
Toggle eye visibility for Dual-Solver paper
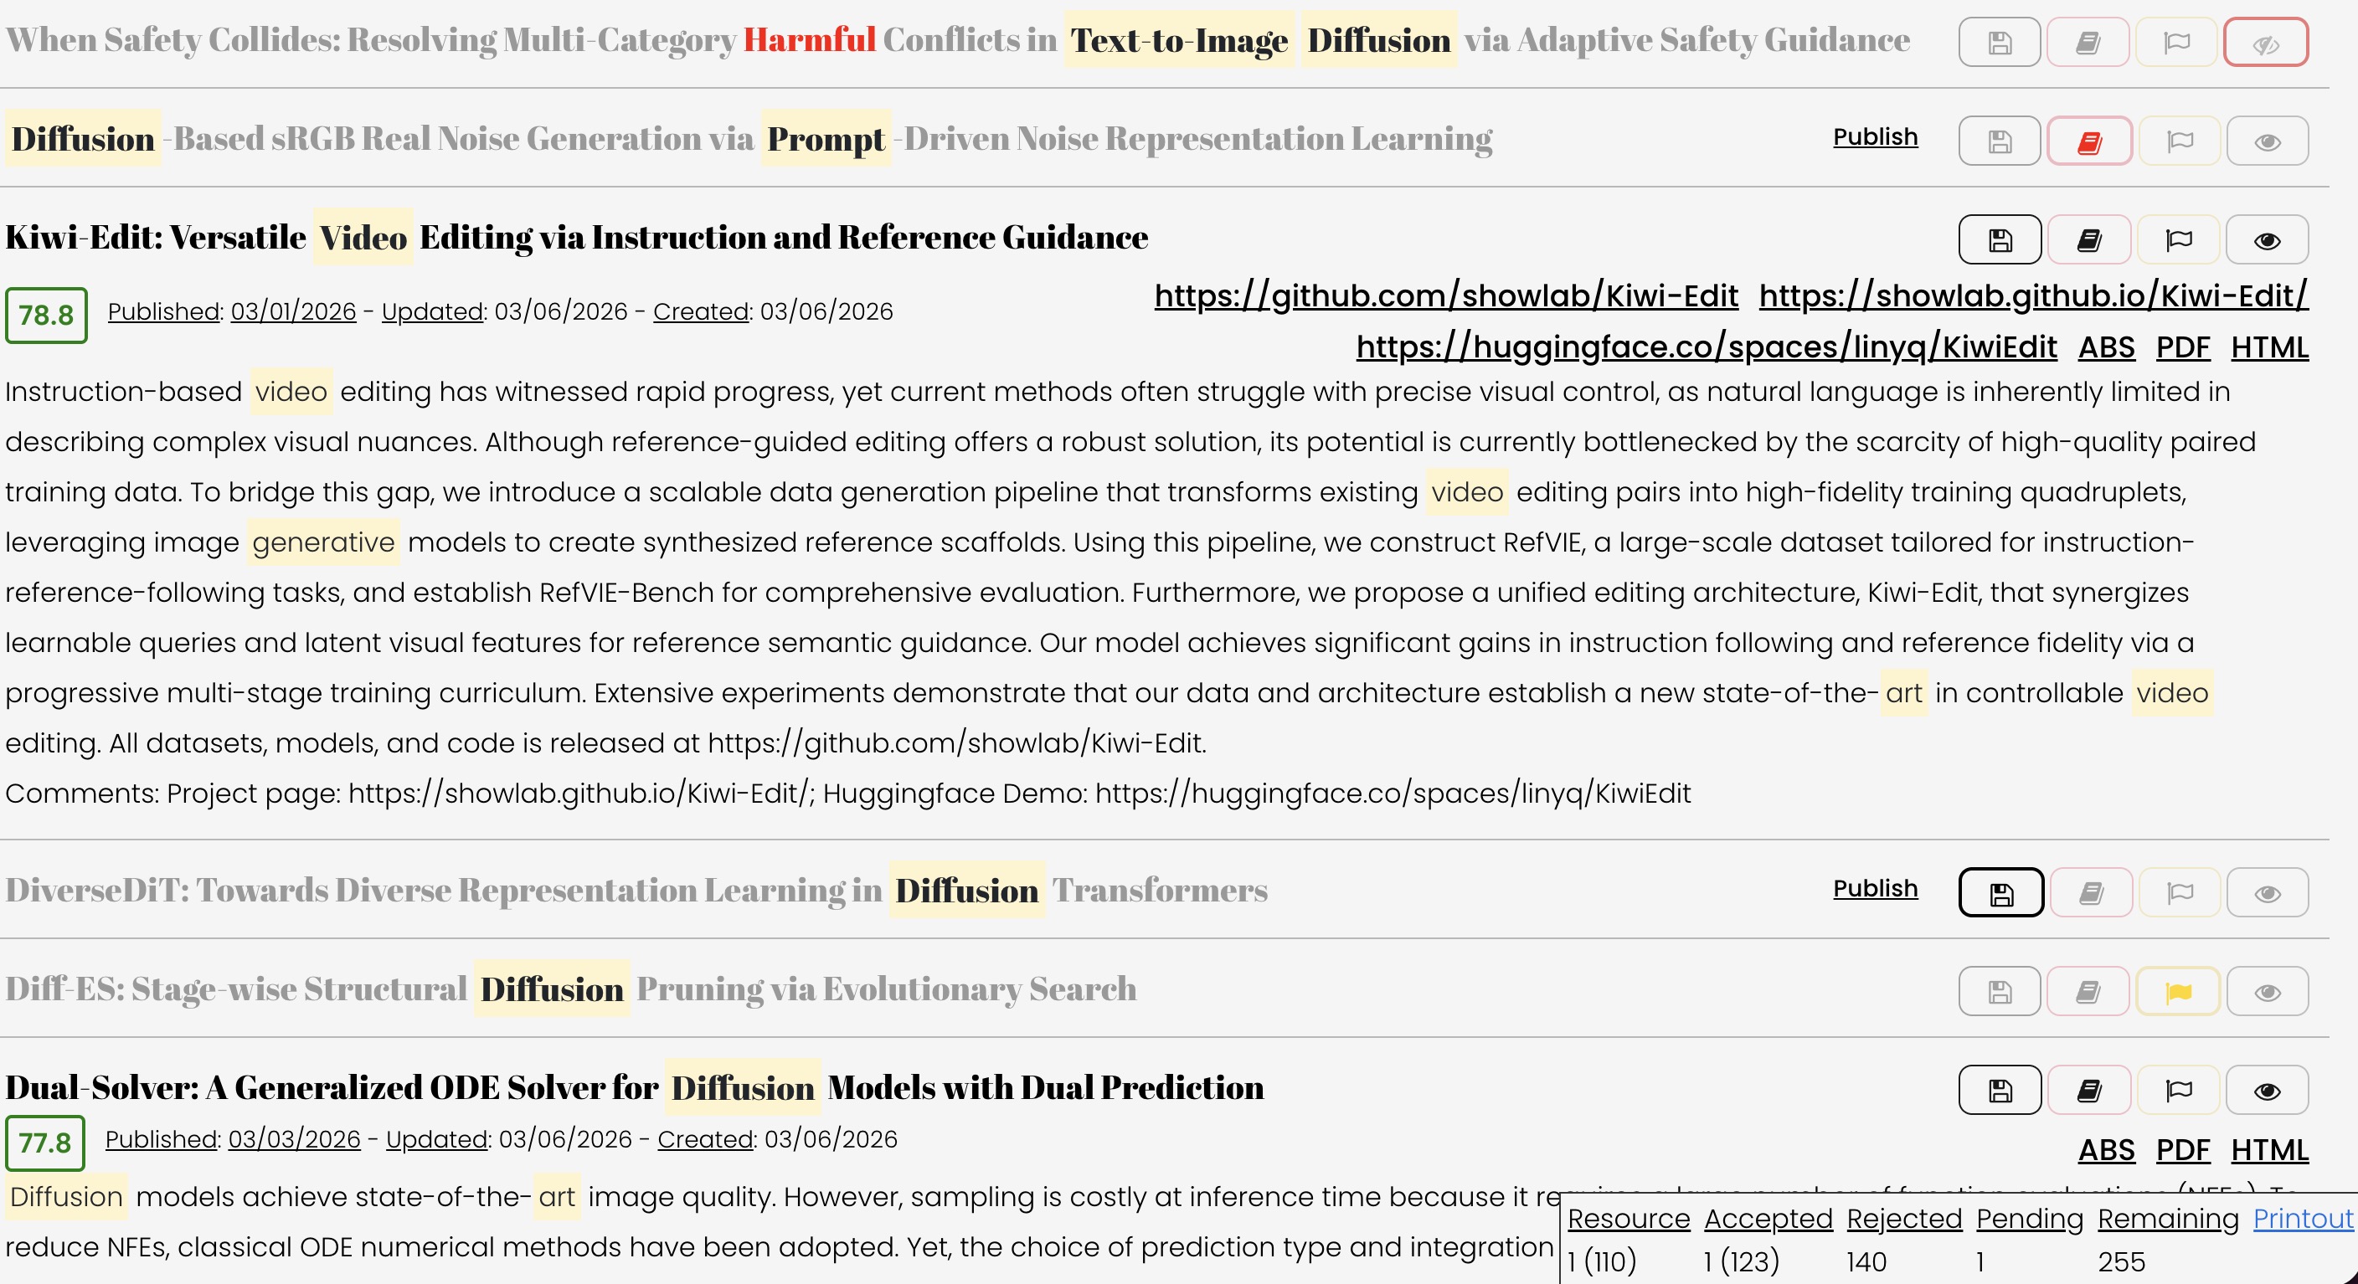point(2267,1090)
